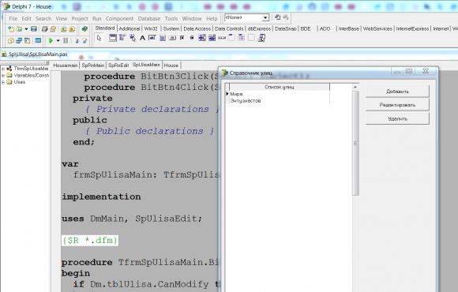Select the Энтузиастов row in grid

[279, 101]
